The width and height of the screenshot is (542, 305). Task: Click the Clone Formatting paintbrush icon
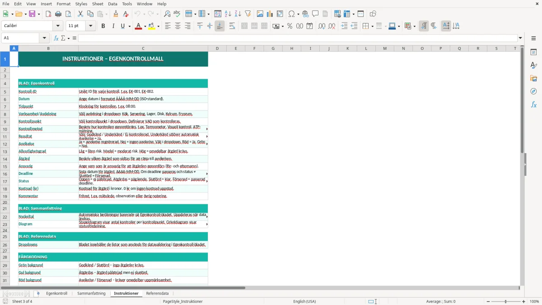[x=116, y=14]
